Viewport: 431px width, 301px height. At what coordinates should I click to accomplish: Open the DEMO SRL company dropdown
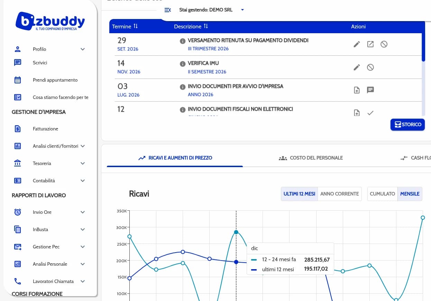tap(212, 10)
